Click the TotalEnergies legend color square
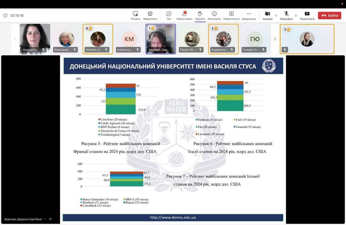 [x=99, y=134]
